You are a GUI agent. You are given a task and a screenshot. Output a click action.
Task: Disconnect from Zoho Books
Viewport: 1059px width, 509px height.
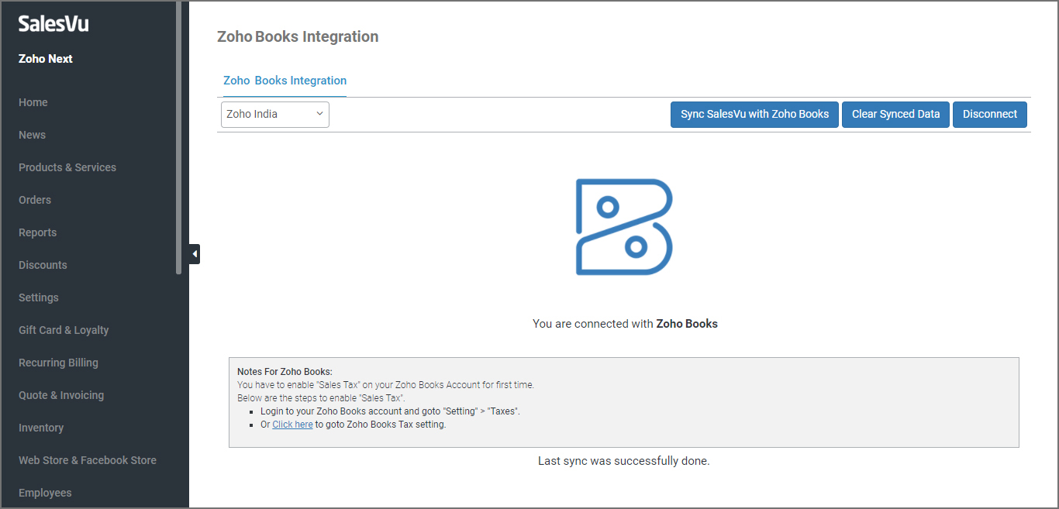(989, 114)
